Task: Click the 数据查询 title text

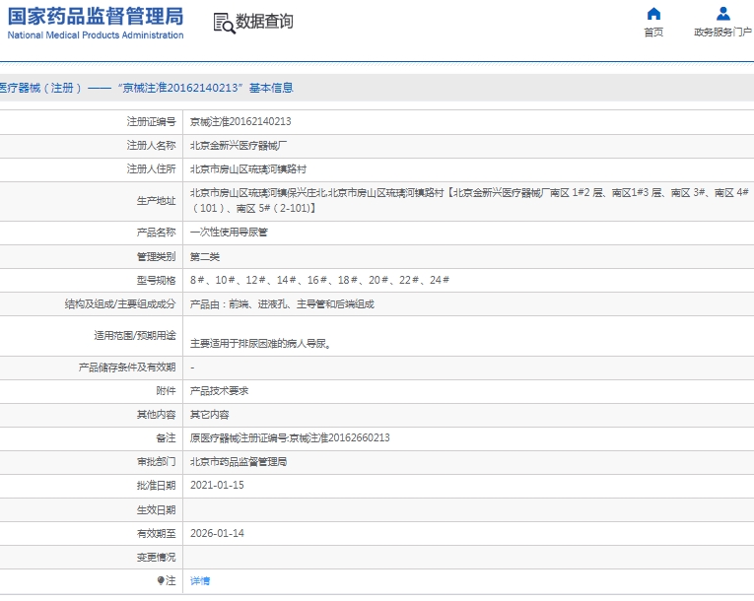Action: 264,22
